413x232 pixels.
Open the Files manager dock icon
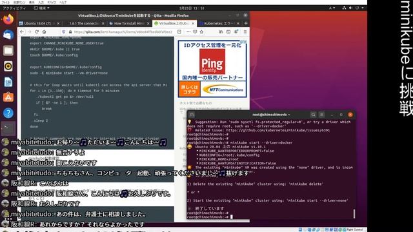[x=8, y=50]
